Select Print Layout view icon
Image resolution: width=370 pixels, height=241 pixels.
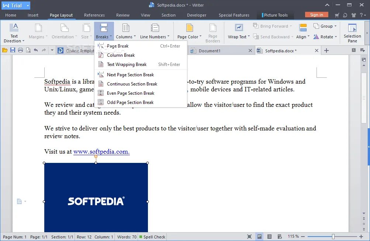(259, 237)
